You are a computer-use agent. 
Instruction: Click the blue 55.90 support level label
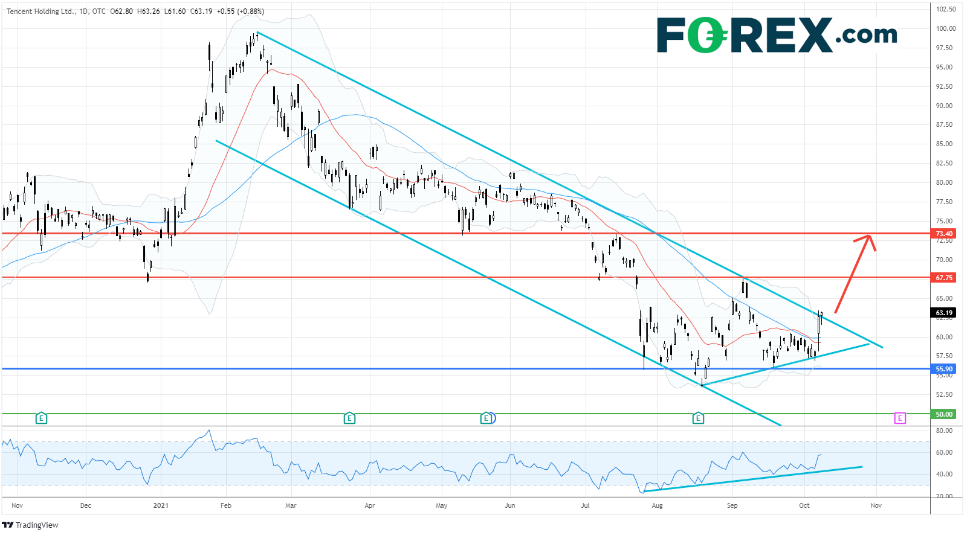[943, 369]
